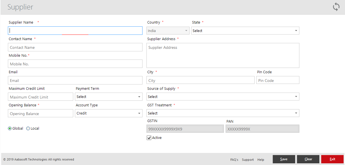Click the Supplier Name input field
This screenshot has width=345, height=165.
pyautogui.click(x=75, y=30)
